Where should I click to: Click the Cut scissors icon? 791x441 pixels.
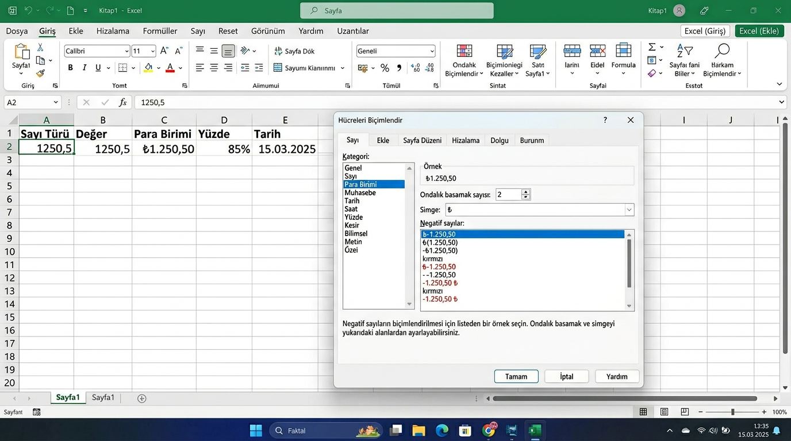[x=40, y=48]
